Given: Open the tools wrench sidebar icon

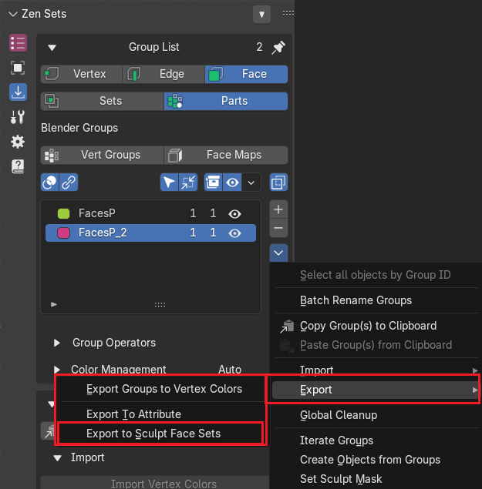Looking at the screenshot, I should click(x=18, y=117).
